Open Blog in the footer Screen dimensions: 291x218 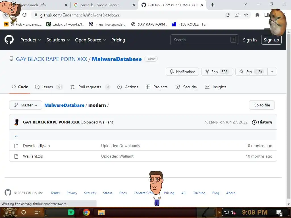click(216, 193)
